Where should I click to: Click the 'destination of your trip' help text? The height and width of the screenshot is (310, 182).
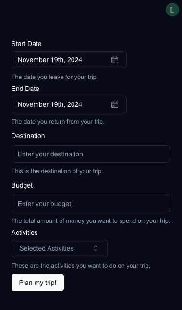[x=57, y=171]
